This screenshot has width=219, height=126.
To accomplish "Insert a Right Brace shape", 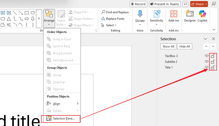I will pos(33,25).
